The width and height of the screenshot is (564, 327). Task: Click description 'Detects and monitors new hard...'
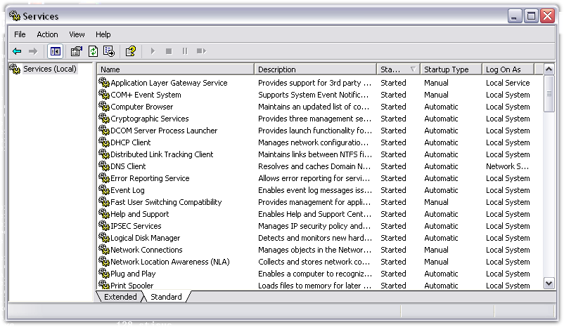[315, 238]
